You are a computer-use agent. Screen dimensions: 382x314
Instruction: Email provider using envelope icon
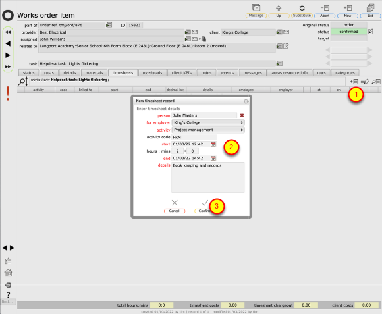195,32
